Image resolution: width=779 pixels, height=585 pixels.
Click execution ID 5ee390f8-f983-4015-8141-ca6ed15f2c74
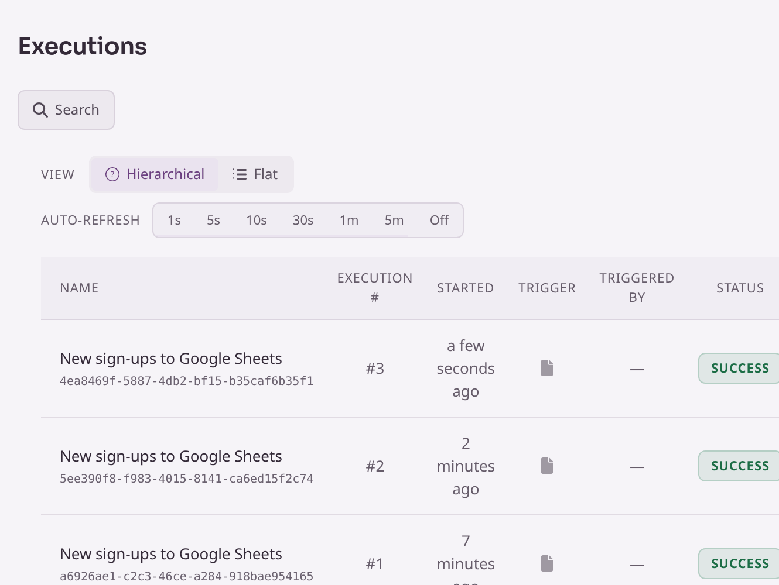tap(187, 479)
